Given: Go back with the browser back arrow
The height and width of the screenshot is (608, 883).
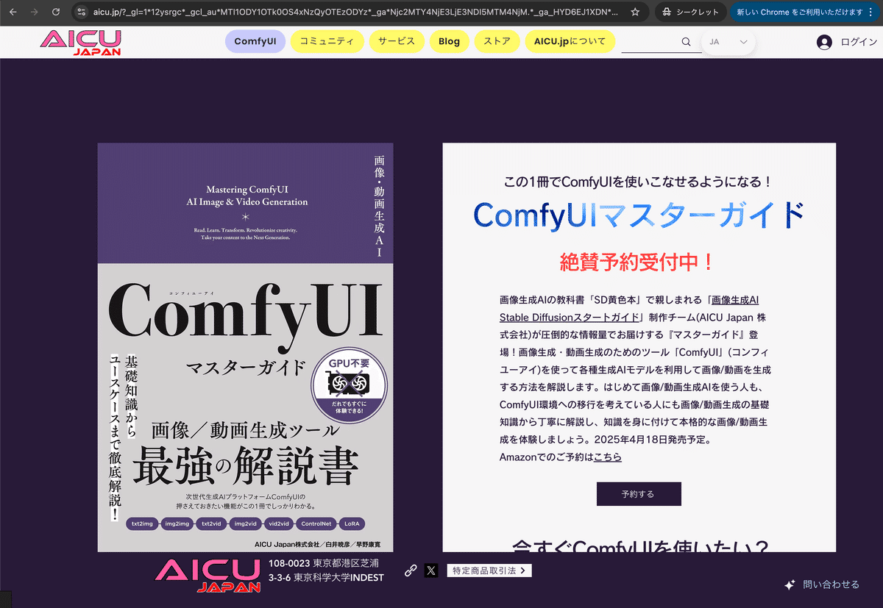Looking at the screenshot, I should click(x=13, y=12).
